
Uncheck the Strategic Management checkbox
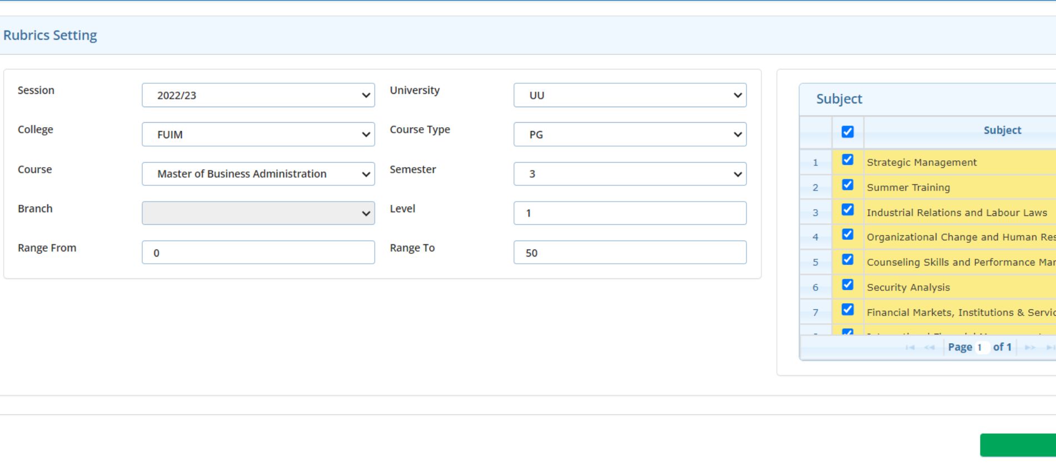pyautogui.click(x=848, y=160)
